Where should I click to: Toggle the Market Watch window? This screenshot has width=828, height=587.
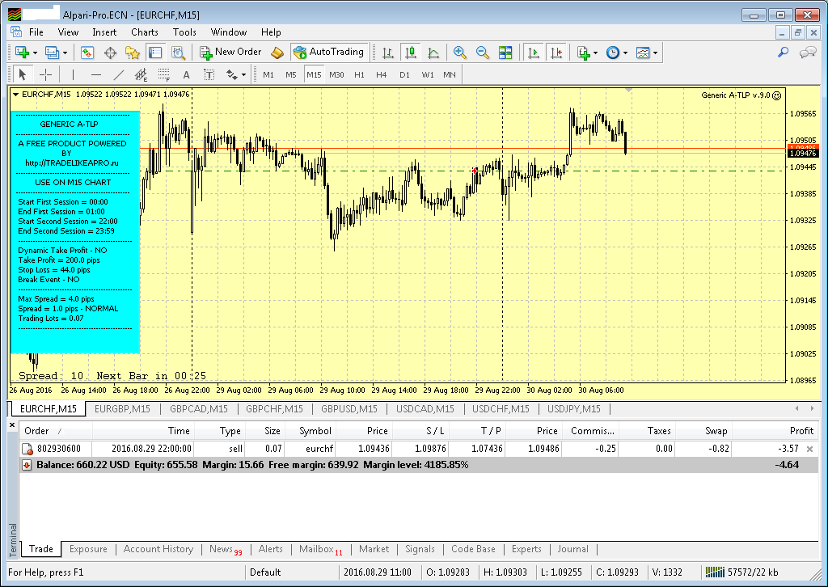pos(87,53)
